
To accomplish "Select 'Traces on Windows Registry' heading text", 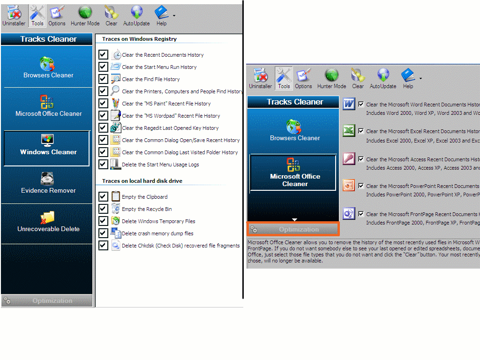I will tap(139, 39).
